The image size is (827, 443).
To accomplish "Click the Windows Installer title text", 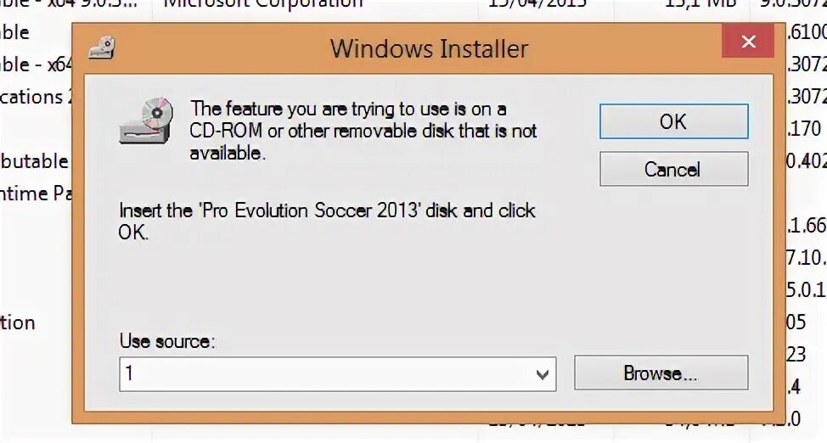I will [429, 49].
